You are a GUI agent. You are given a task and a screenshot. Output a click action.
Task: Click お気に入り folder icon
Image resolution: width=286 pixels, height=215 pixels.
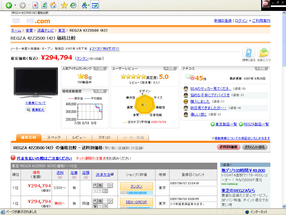pos(264,53)
